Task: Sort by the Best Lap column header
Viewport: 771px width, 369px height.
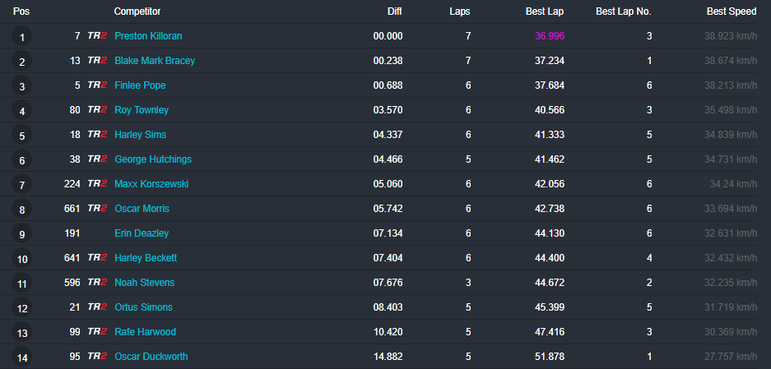Action: (x=545, y=12)
